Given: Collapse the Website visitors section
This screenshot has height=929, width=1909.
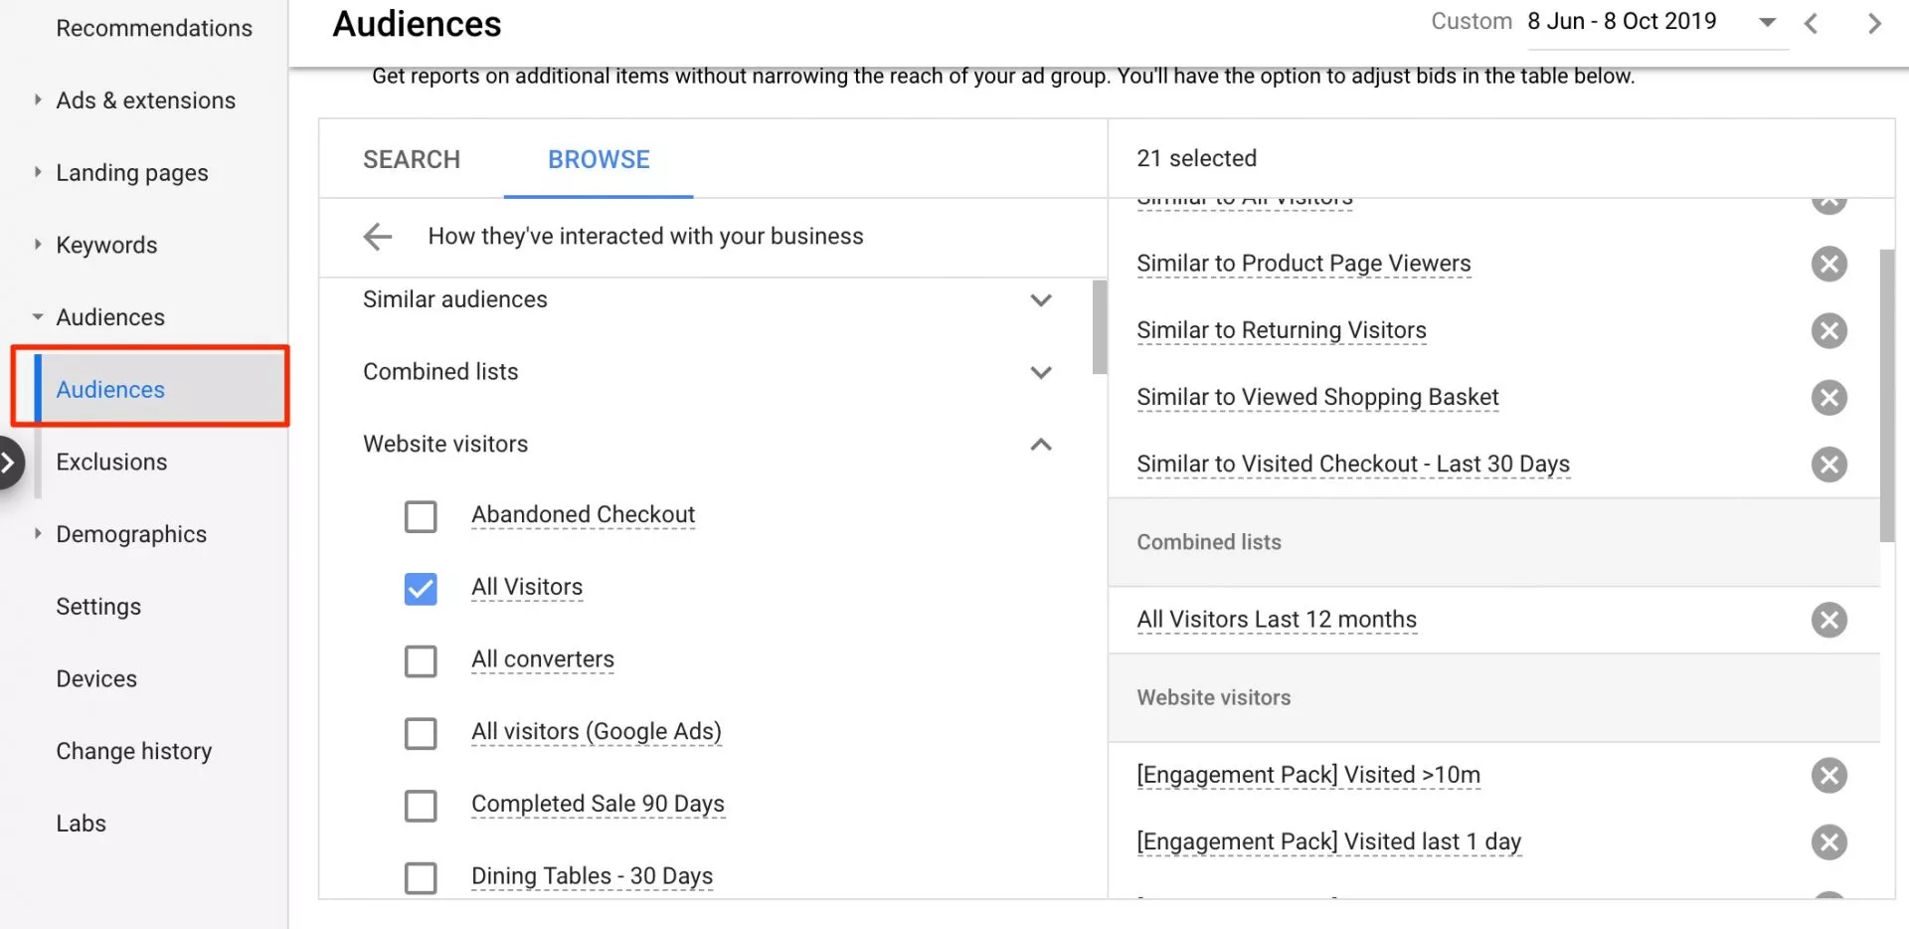Looking at the screenshot, I should [x=1040, y=445].
